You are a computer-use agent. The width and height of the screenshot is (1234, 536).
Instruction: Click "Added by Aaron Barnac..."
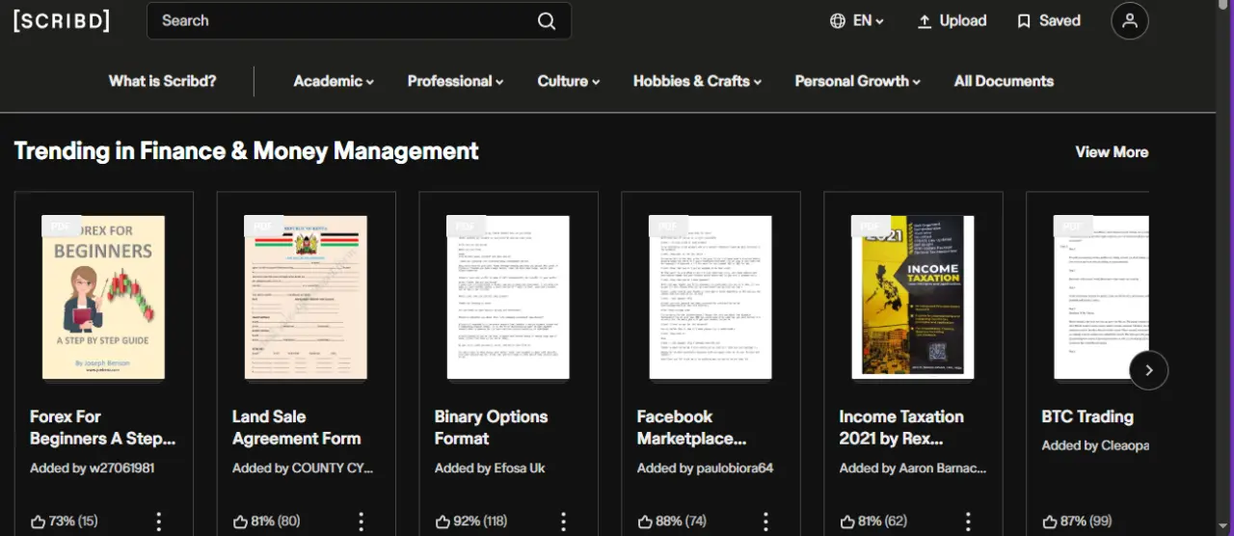(x=913, y=469)
